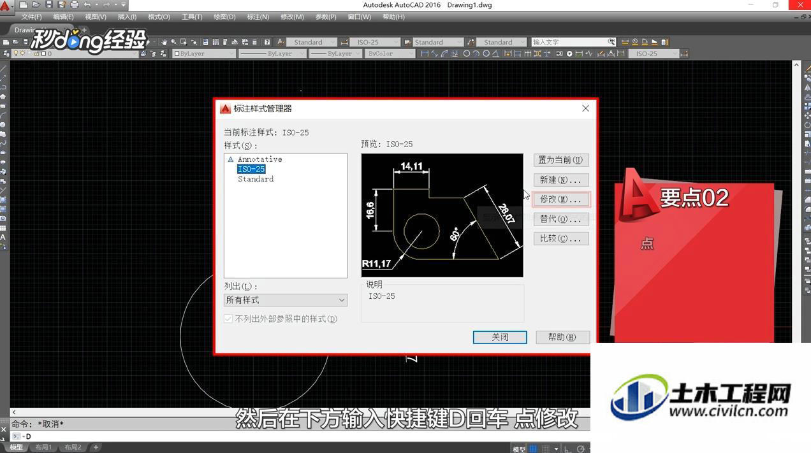The width and height of the screenshot is (811, 453).
Task: Open the second ISO-25 dimension style dropdown
Action: point(654,54)
